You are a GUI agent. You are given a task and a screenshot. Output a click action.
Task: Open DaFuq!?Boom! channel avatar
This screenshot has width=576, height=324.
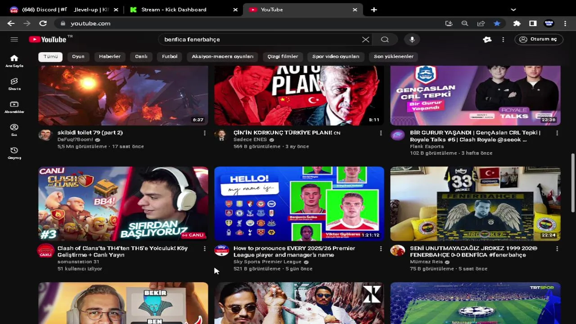pyautogui.click(x=45, y=135)
